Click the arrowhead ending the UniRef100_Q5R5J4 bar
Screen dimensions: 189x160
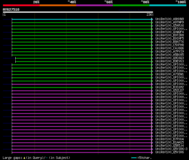[152, 146]
